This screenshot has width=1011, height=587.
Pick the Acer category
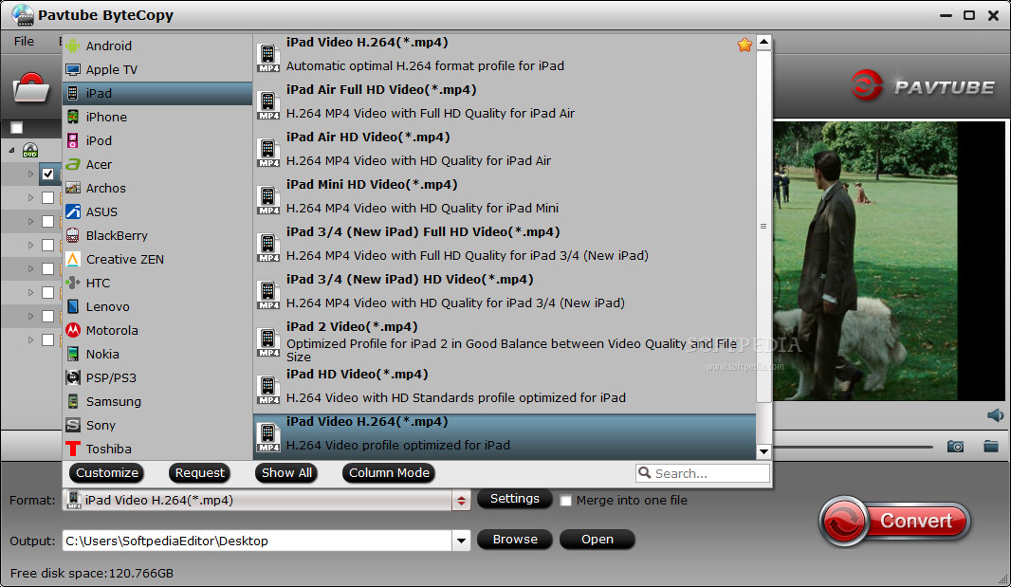point(157,164)
